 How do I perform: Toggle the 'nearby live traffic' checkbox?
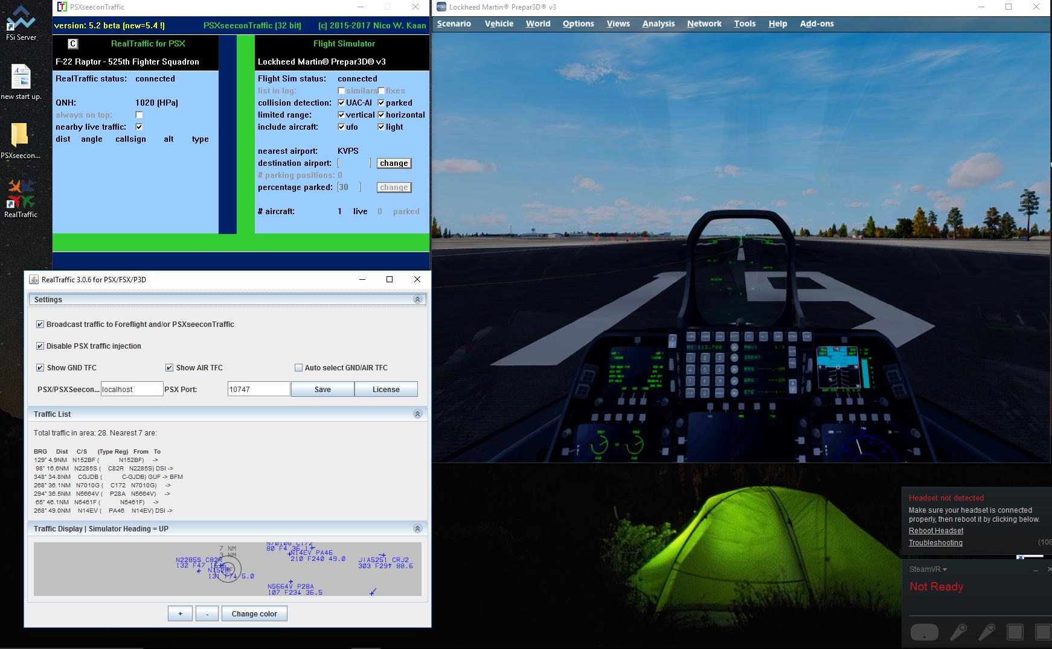pyautogui.click(x=139, y=127)
